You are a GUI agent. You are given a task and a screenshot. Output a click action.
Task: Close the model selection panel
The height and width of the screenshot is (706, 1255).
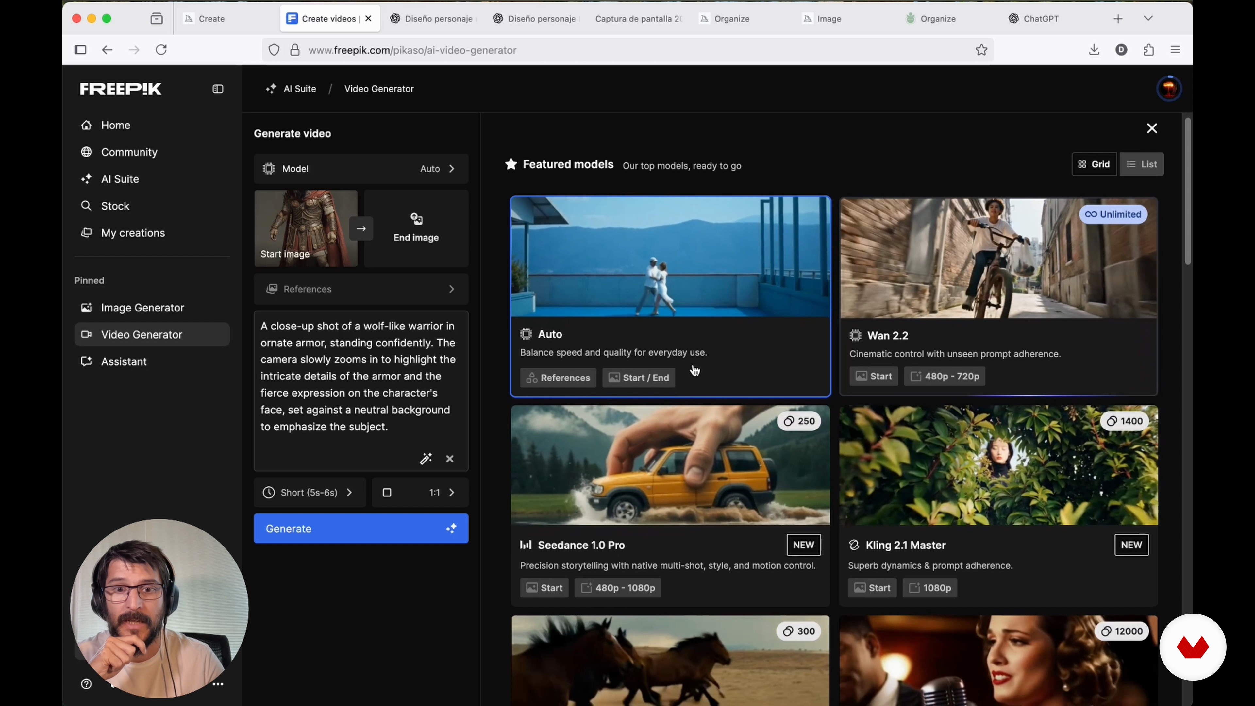pyautogui.click(x=1152, y=128)
